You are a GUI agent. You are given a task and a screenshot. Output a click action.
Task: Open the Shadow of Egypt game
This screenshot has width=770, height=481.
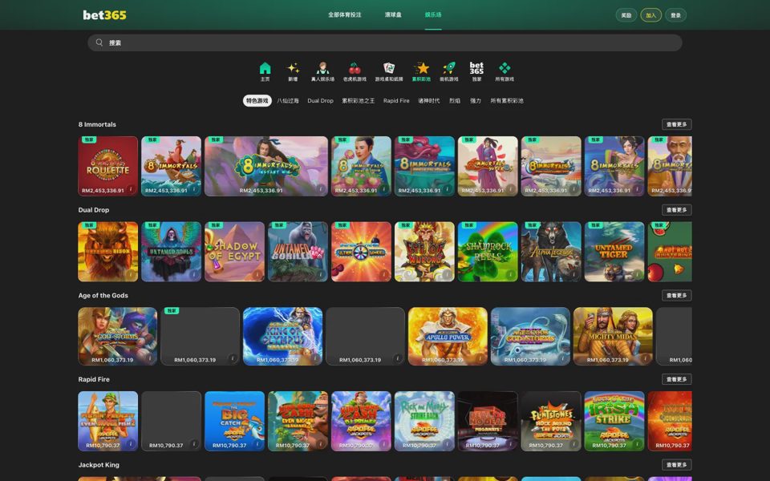pos(235,251)
